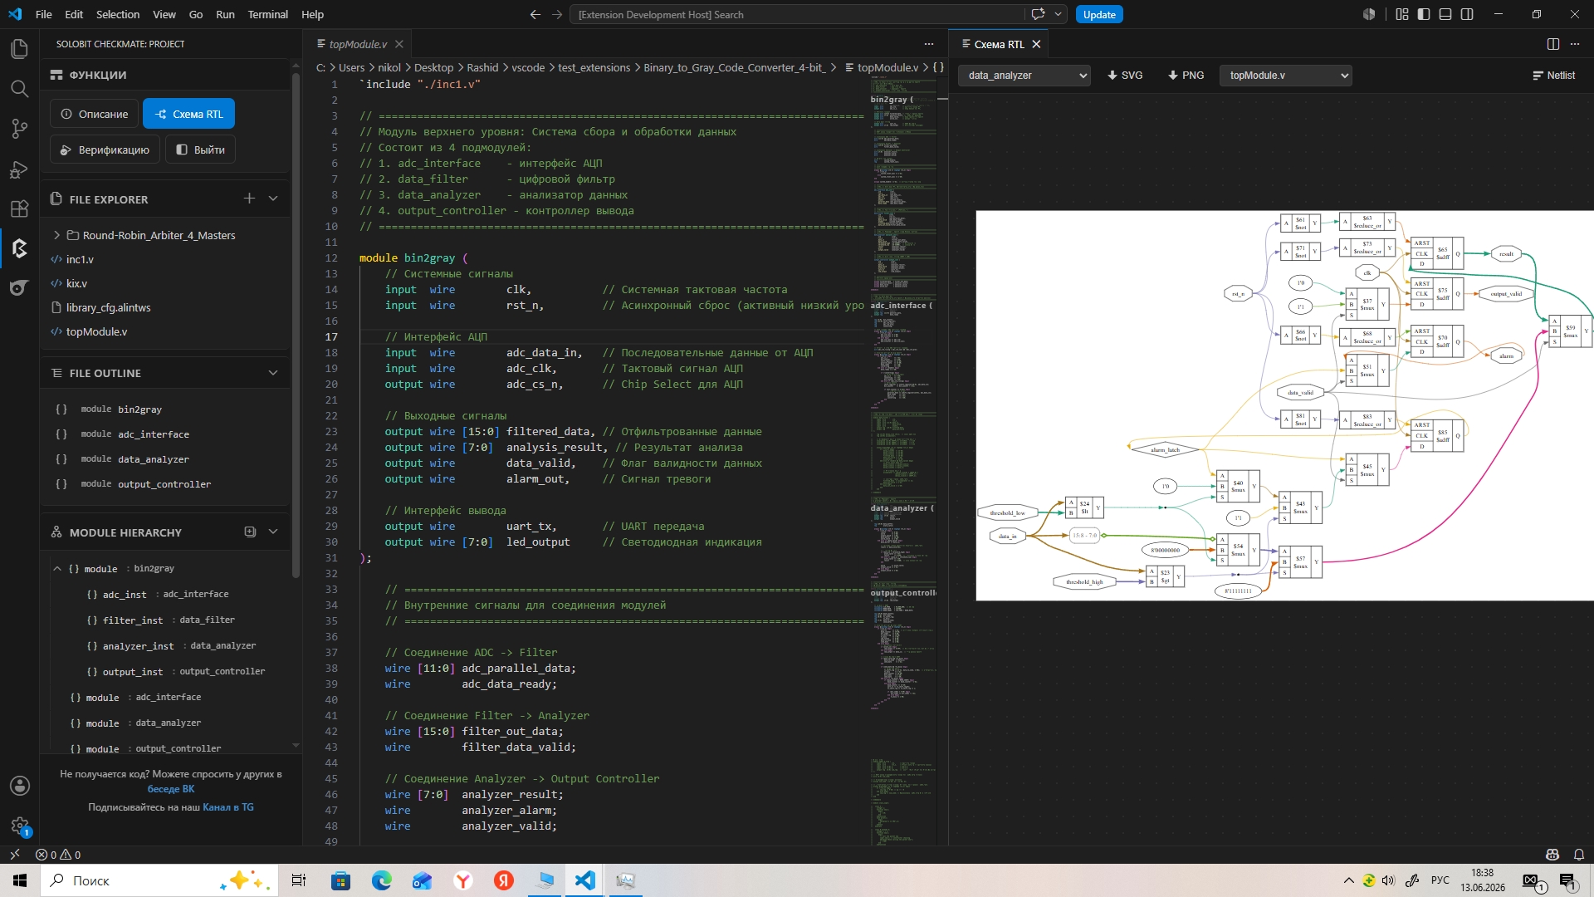Toggle the bottom panel layout icon

point(1445,14)
